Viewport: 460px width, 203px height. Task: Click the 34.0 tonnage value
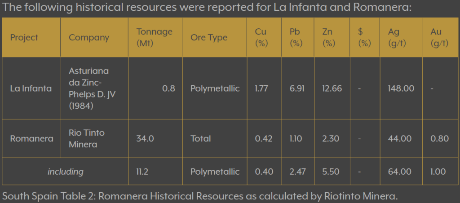(145, 139)
